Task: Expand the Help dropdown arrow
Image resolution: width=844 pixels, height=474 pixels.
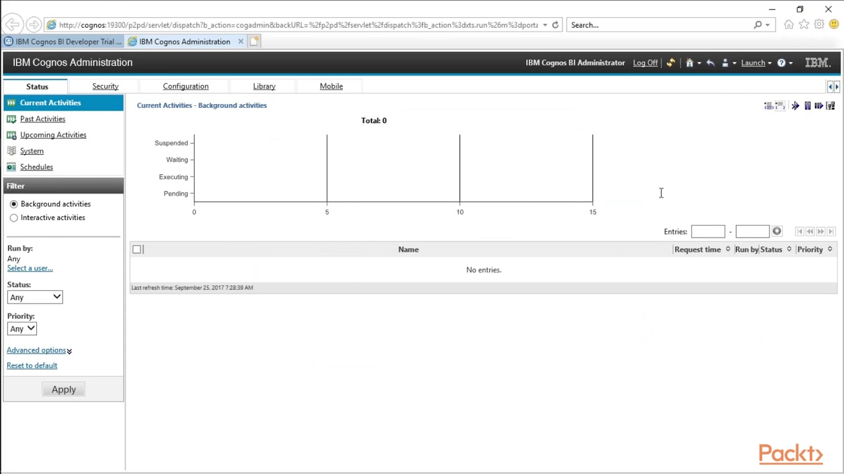Action: point(791,63)
